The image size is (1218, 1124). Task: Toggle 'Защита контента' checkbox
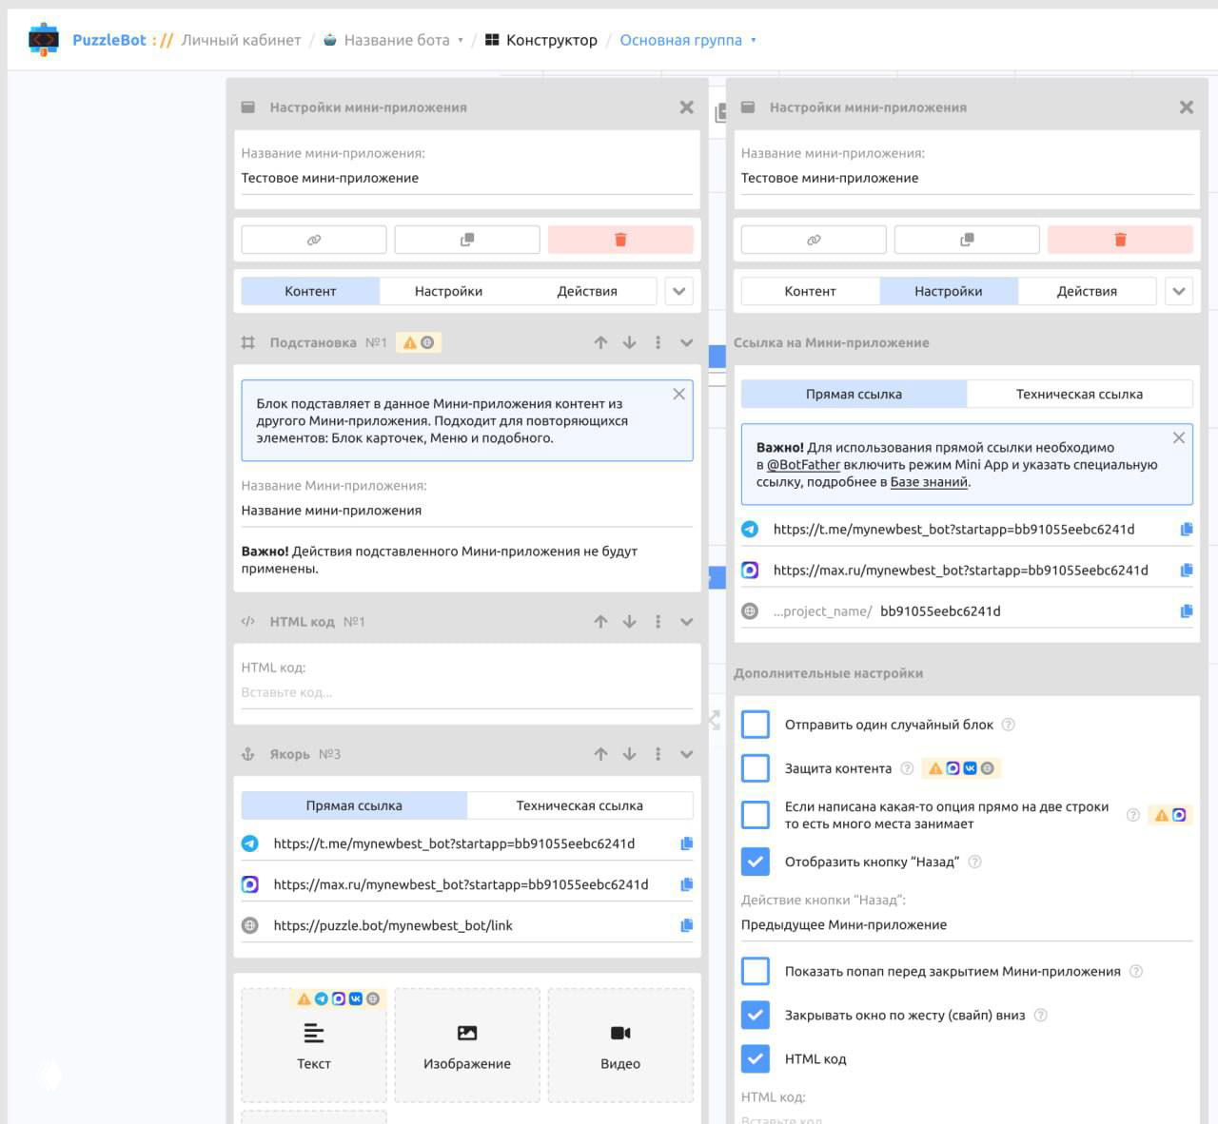pyautogui.click(x=756, y=768)
